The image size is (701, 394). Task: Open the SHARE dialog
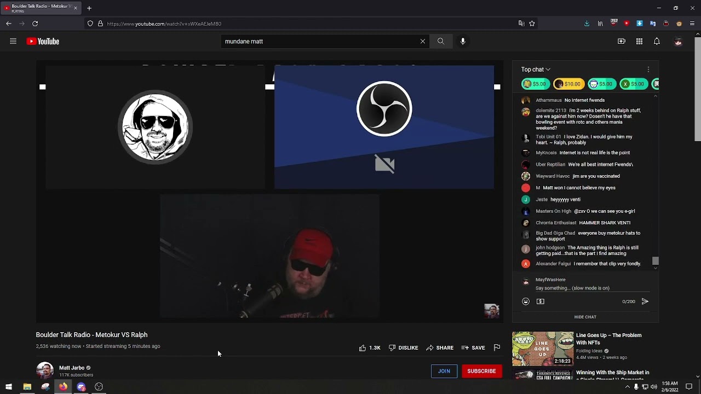coord(440,347)
